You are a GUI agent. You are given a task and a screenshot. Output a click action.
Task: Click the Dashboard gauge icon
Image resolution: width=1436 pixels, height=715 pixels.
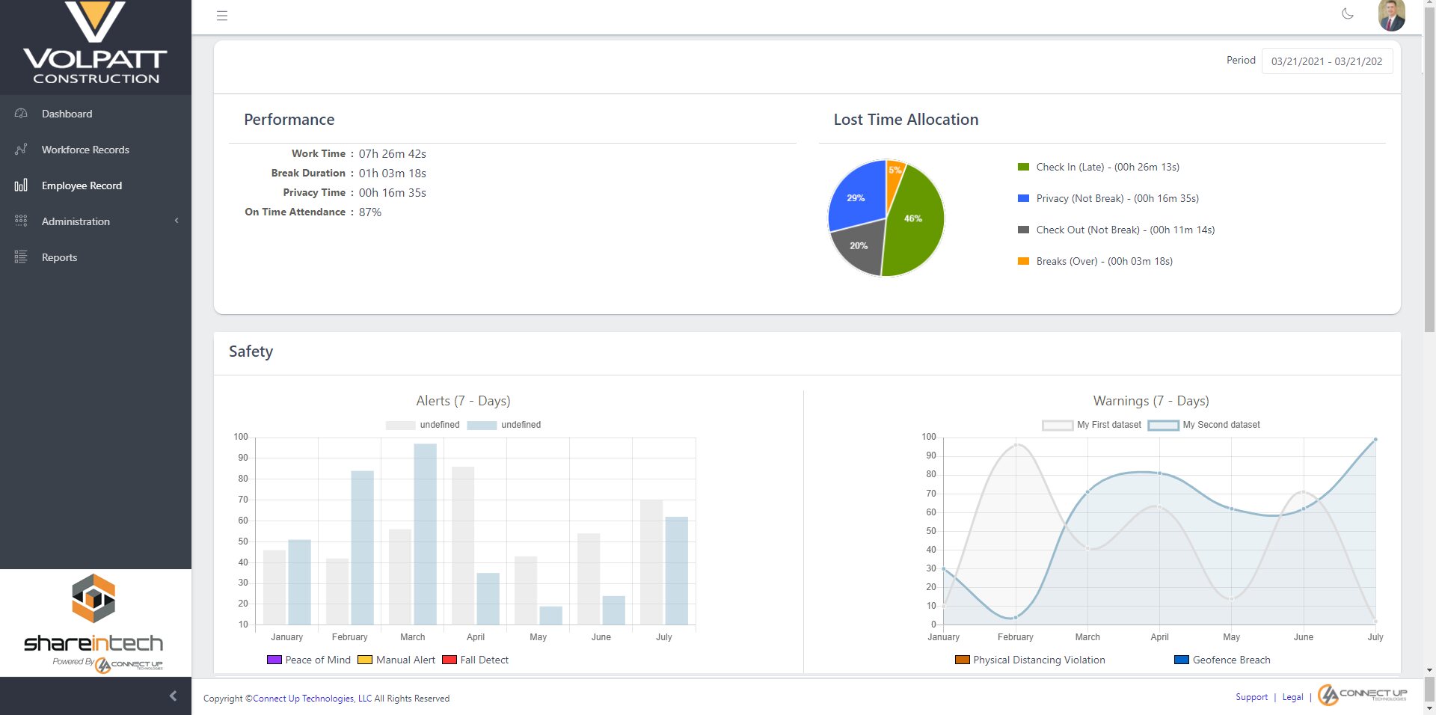click(21, 114)
